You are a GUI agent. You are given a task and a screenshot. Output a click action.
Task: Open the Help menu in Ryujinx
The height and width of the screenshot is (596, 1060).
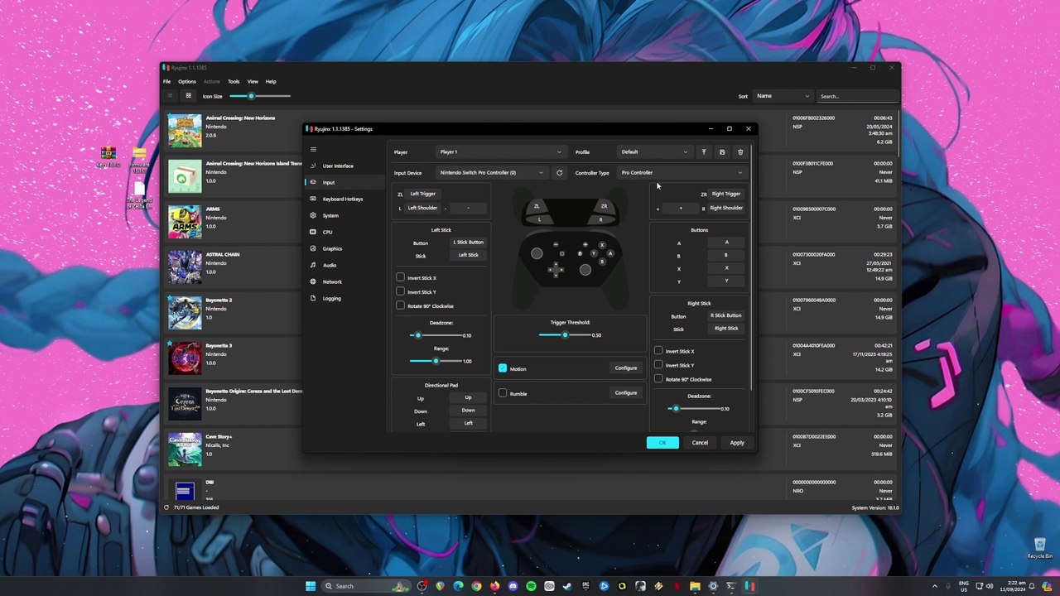tap(271, 81)
